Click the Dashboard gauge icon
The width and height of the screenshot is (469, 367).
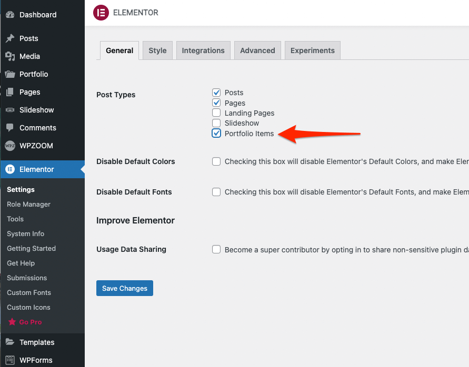coord(10,15)
